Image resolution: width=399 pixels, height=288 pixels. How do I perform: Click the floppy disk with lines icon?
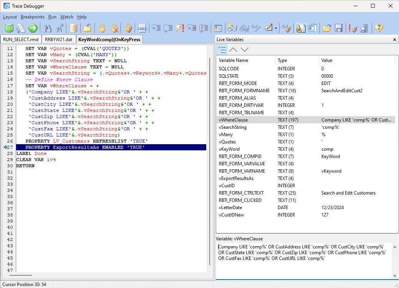365,28
